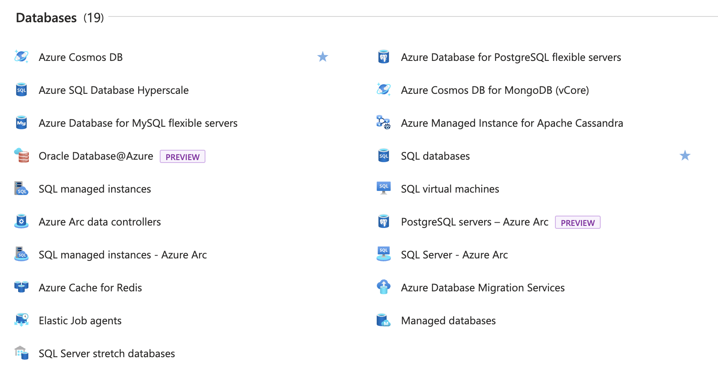Image resolution: width=718 pixels, height=372 pixels.
Task: Open SQL managed instances - Azure Arc link
Action: click(123, 255)
